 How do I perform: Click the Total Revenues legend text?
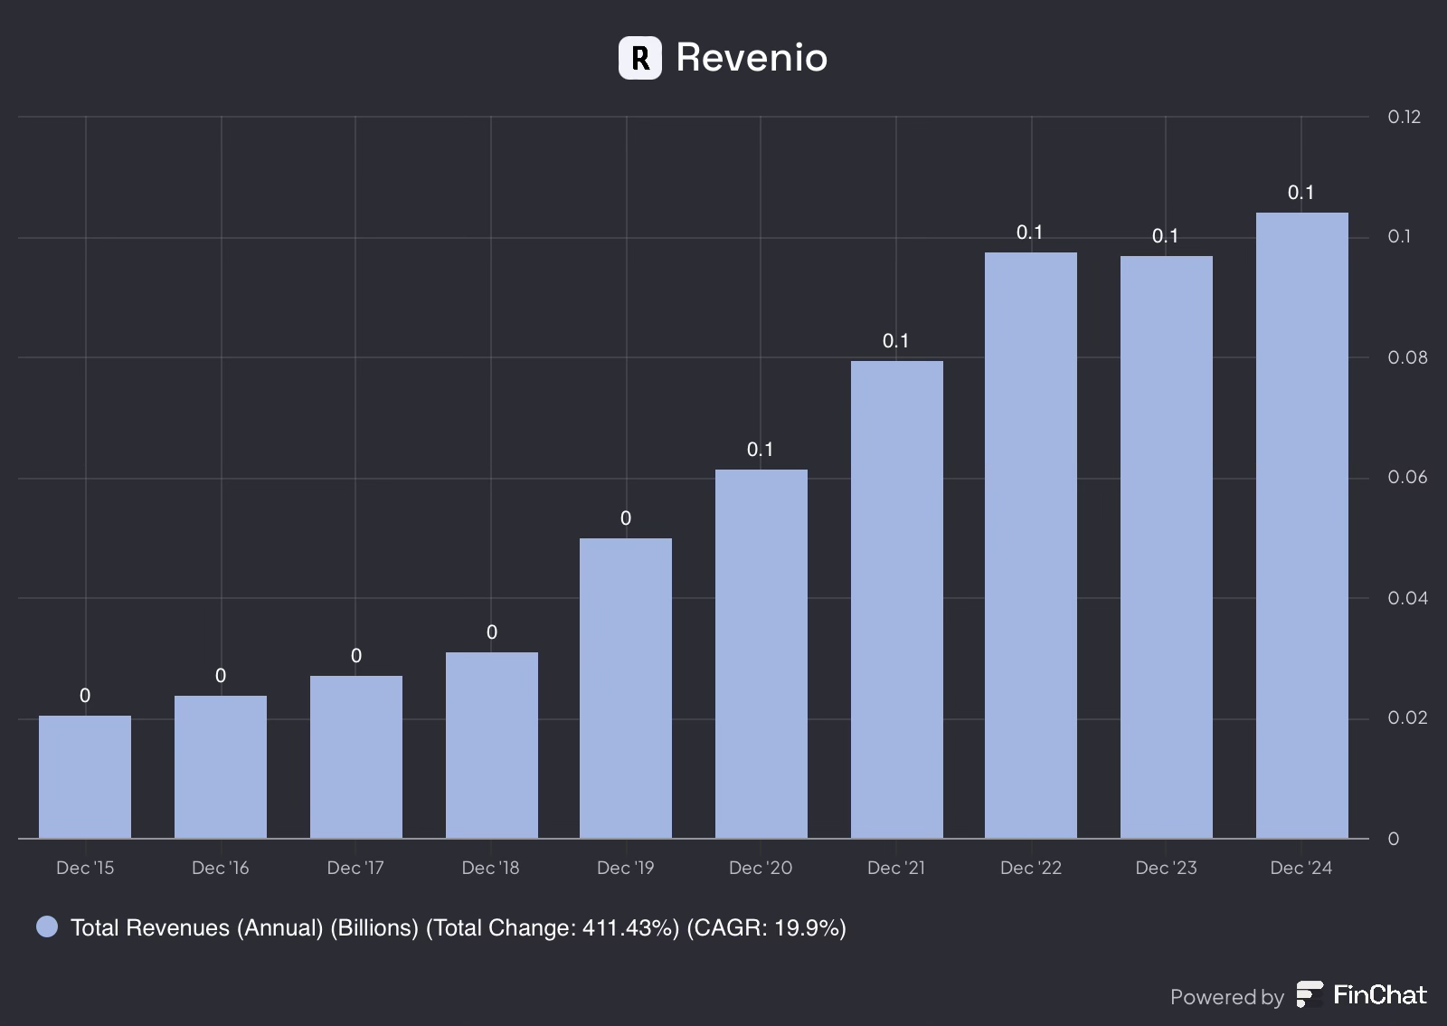tap(459, 927)
